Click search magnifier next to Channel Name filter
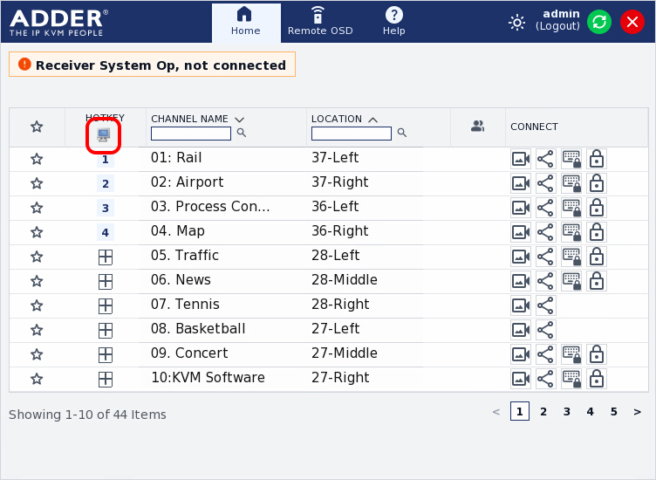The height and width of the screenshot is (480, 656). [x=242, y=133]
